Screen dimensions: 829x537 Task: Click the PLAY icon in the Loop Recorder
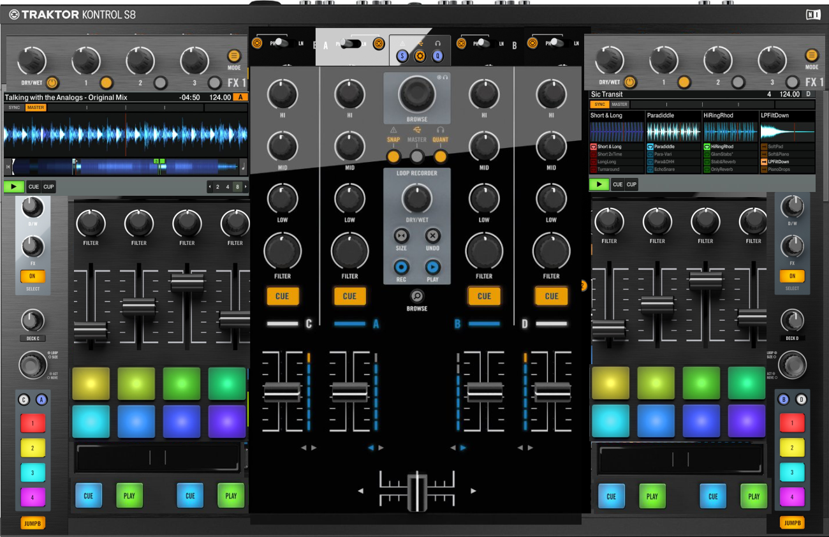[x=434, y=268]
